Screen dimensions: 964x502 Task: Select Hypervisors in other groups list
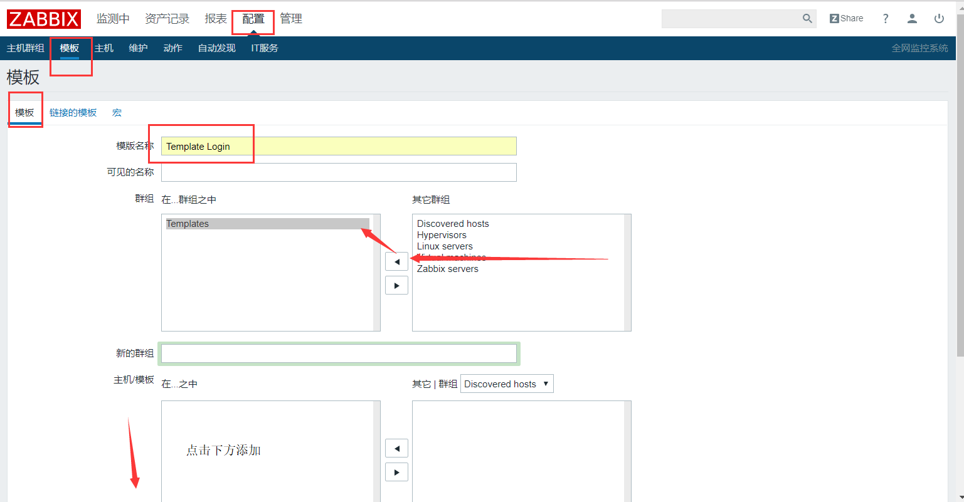click(x=442, y=235)
